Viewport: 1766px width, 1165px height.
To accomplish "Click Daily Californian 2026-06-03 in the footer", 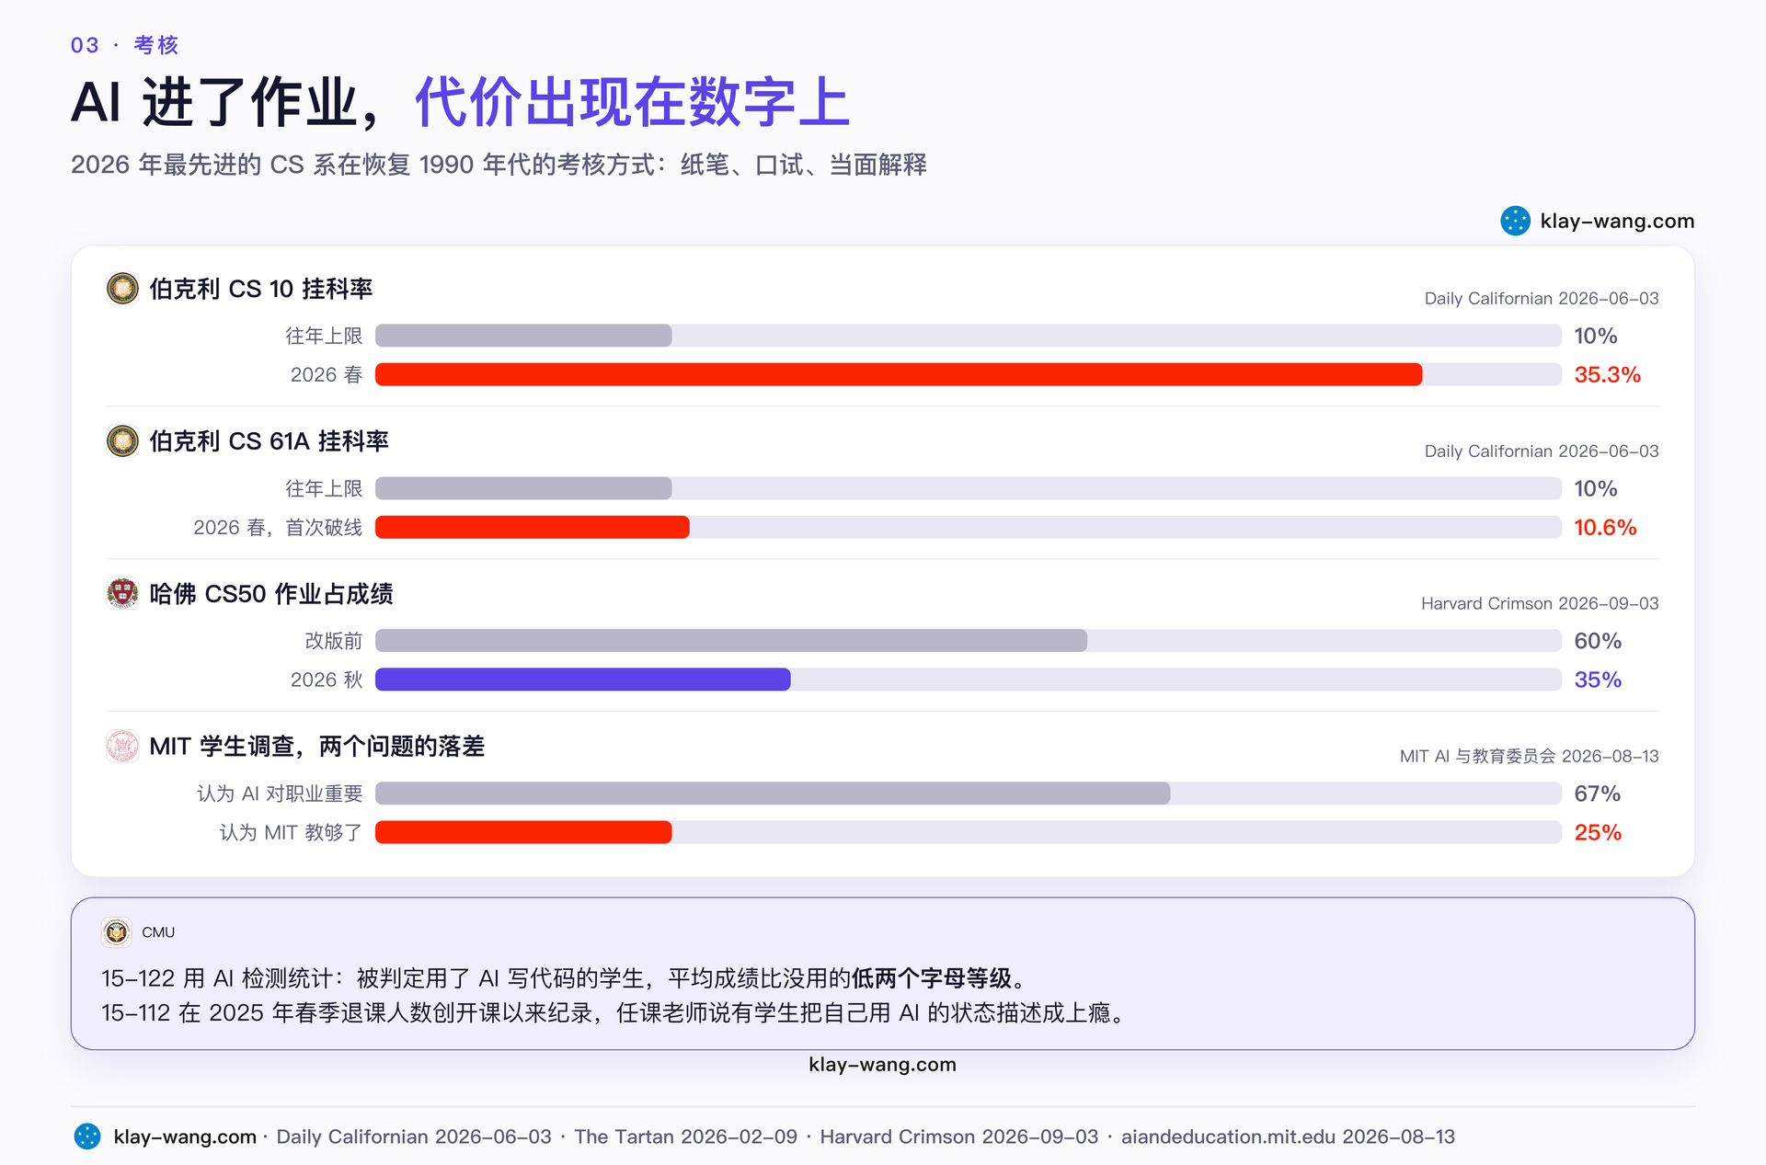I will click(x=414, y=1136).
